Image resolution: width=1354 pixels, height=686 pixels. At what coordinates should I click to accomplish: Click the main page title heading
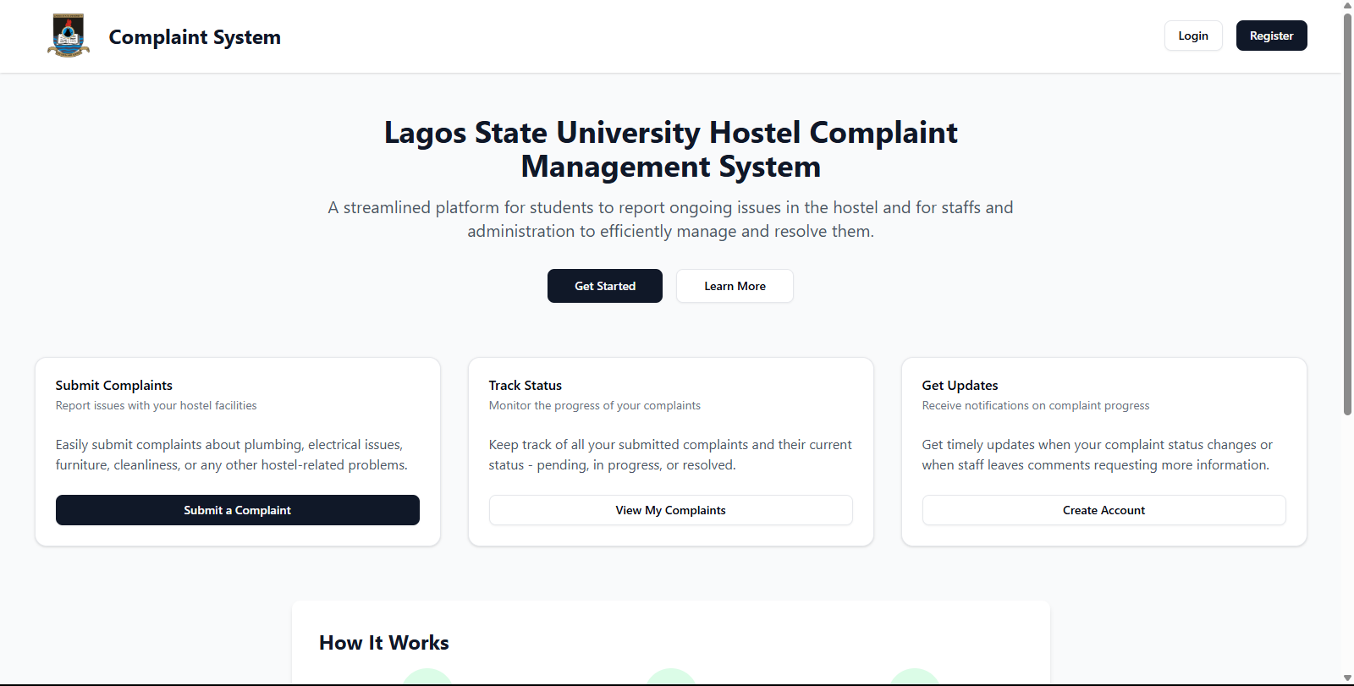[x=670, y=150]
